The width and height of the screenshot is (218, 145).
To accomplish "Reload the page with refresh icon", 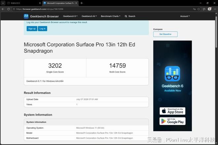I will coord(9,9).
